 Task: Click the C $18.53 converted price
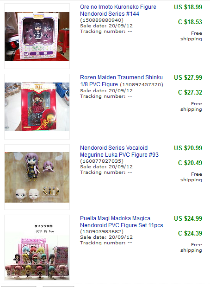[190, 22]
